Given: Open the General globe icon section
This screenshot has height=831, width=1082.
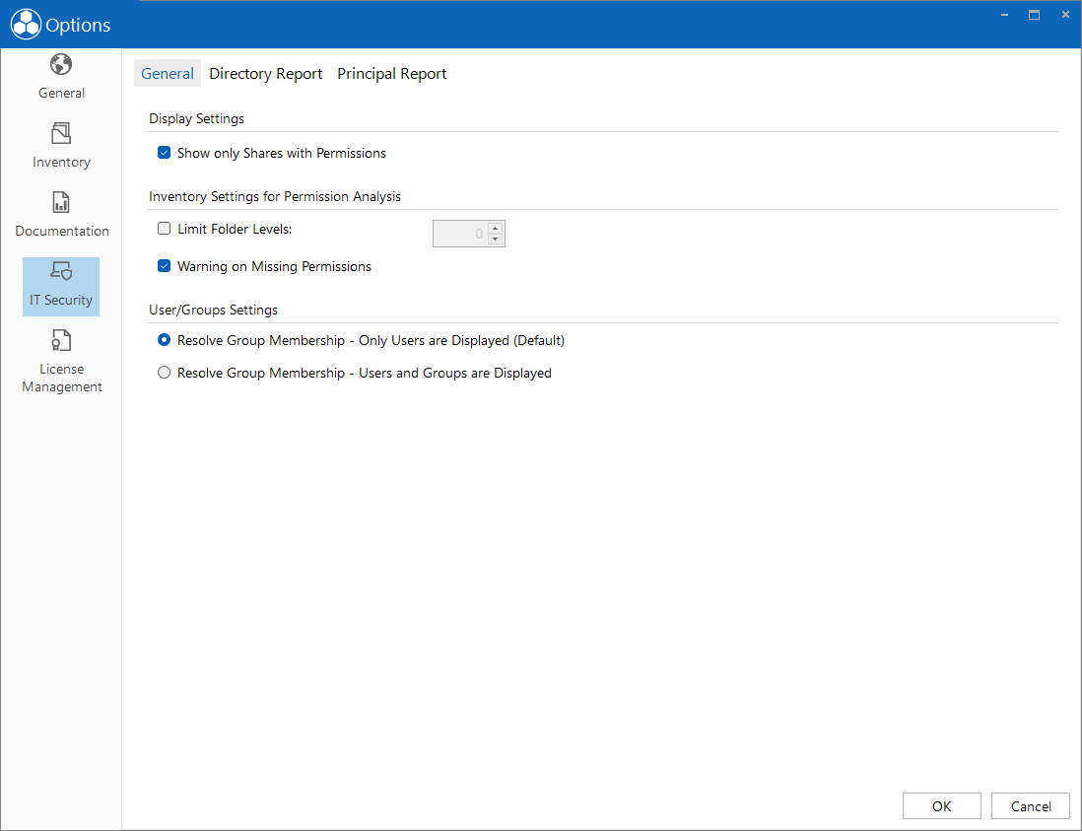Looking at the screenshot, I should click(61, 64).
